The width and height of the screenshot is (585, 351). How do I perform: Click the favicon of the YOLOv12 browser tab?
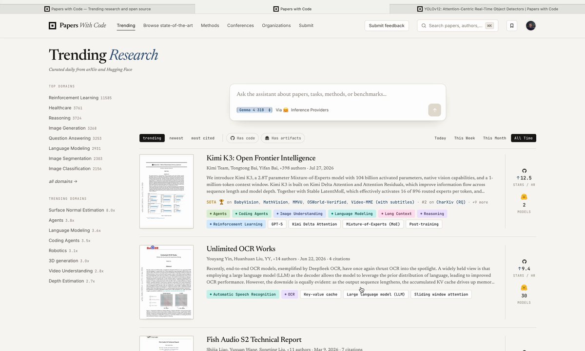(420, 9)
